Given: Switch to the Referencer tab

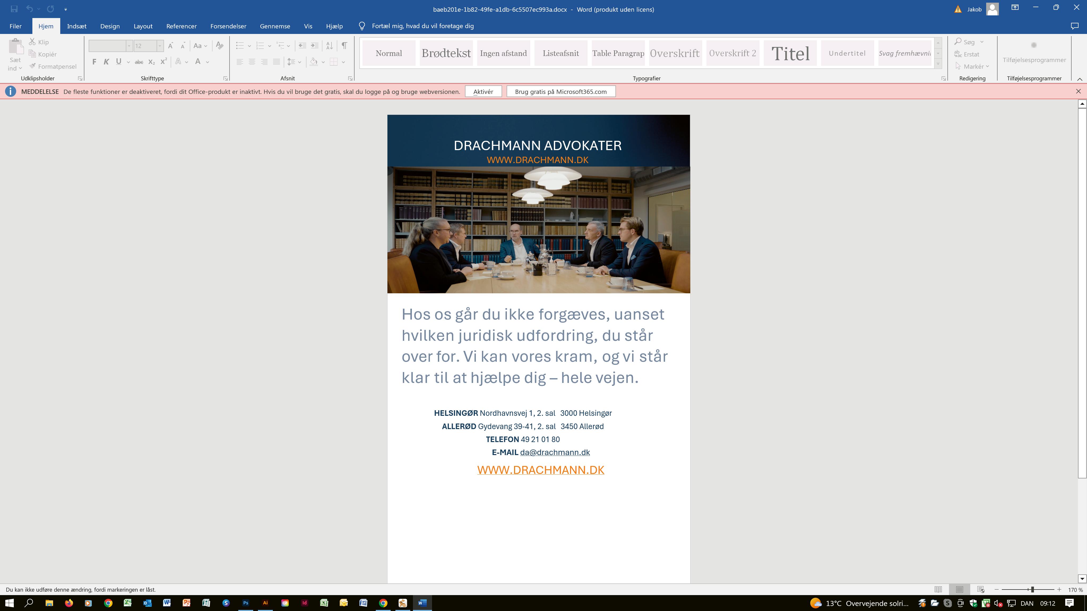Looking at the screenshot, I should (182, 26).
